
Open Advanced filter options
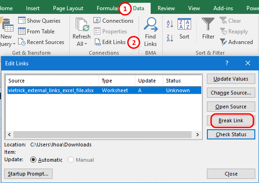pos(236,42)
